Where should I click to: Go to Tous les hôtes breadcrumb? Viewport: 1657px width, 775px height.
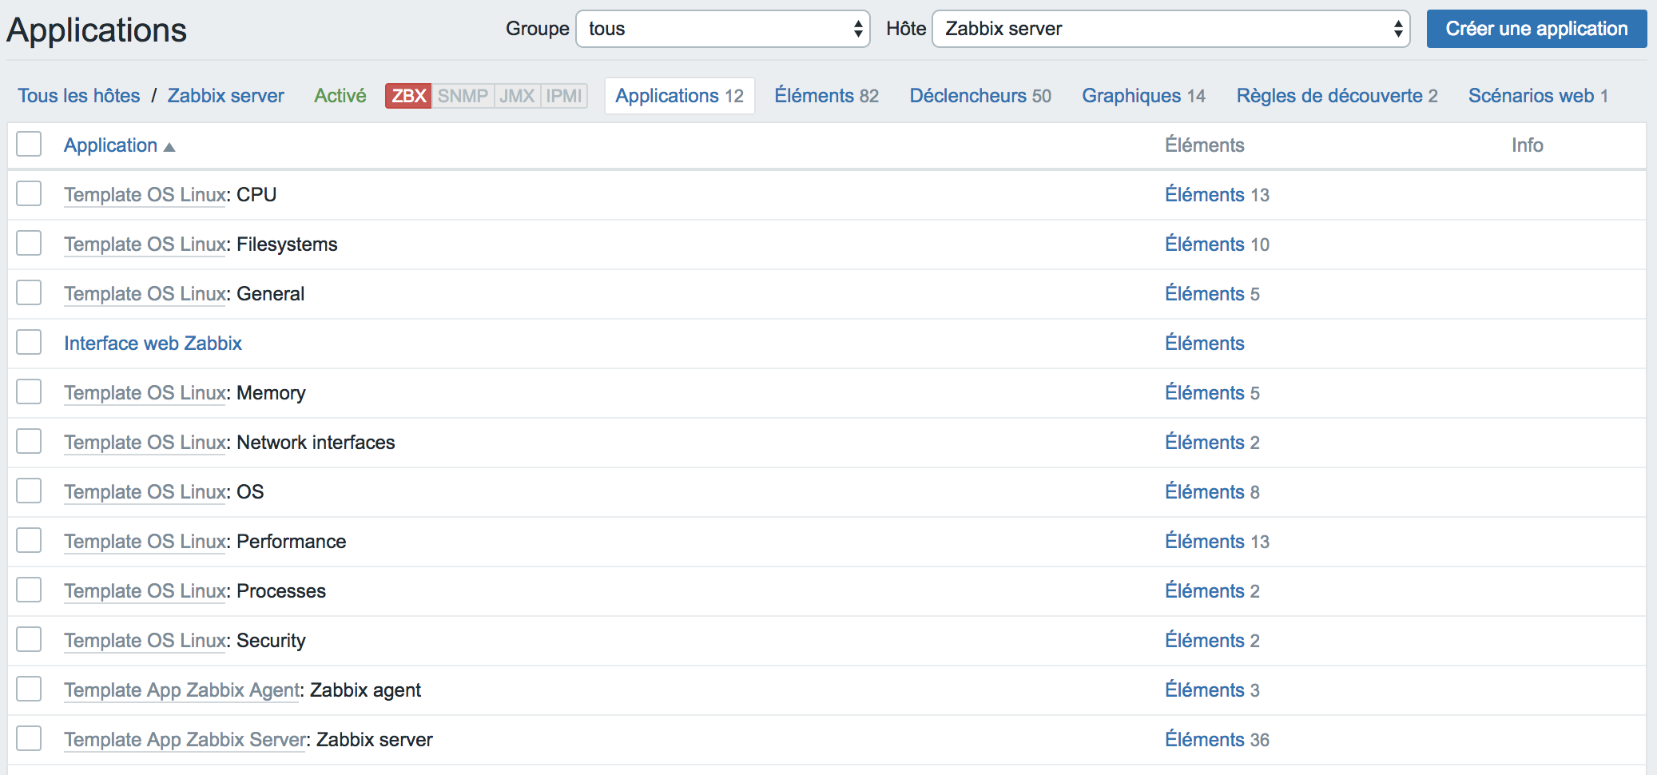click(79, 96)
